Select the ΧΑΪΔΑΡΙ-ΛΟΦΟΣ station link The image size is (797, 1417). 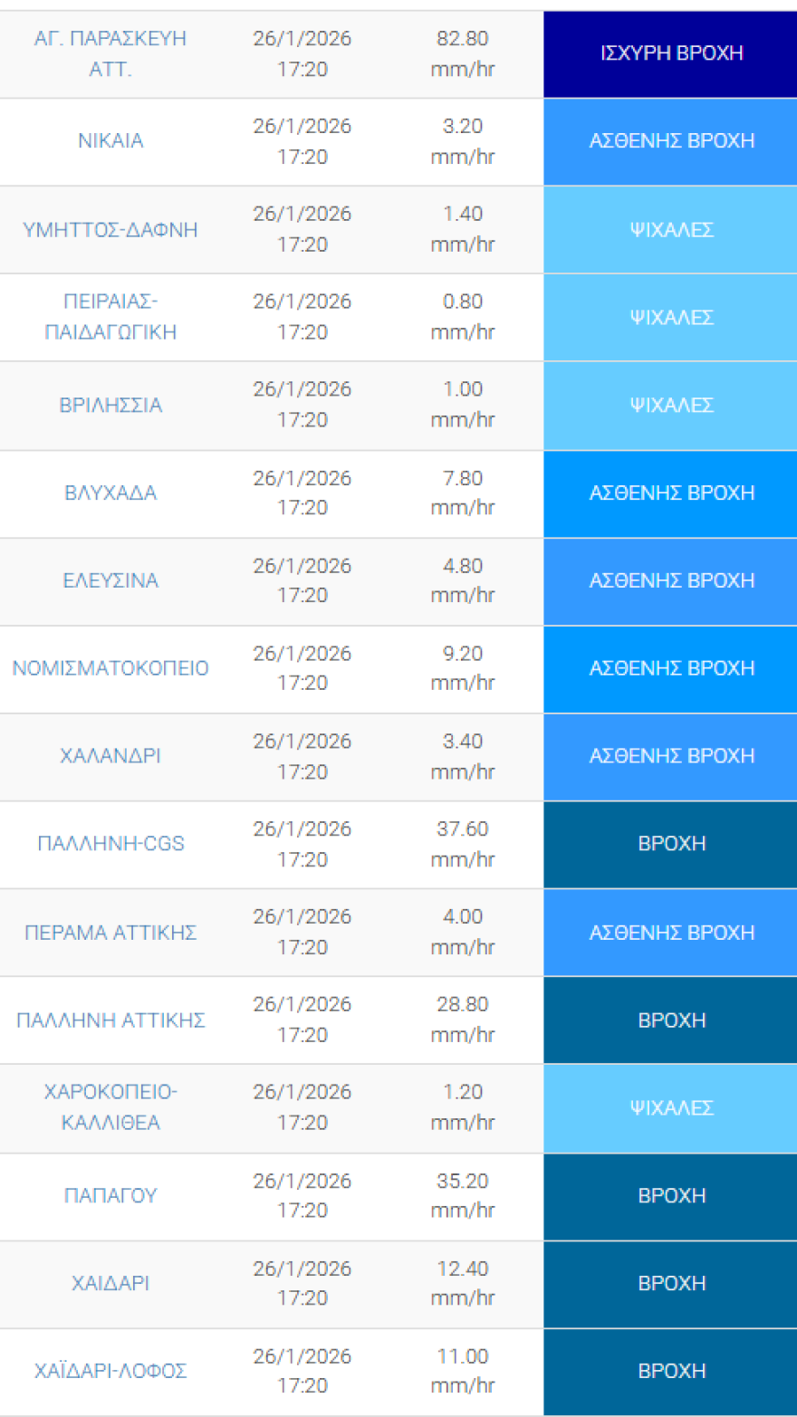click(x=110, y=1371)
